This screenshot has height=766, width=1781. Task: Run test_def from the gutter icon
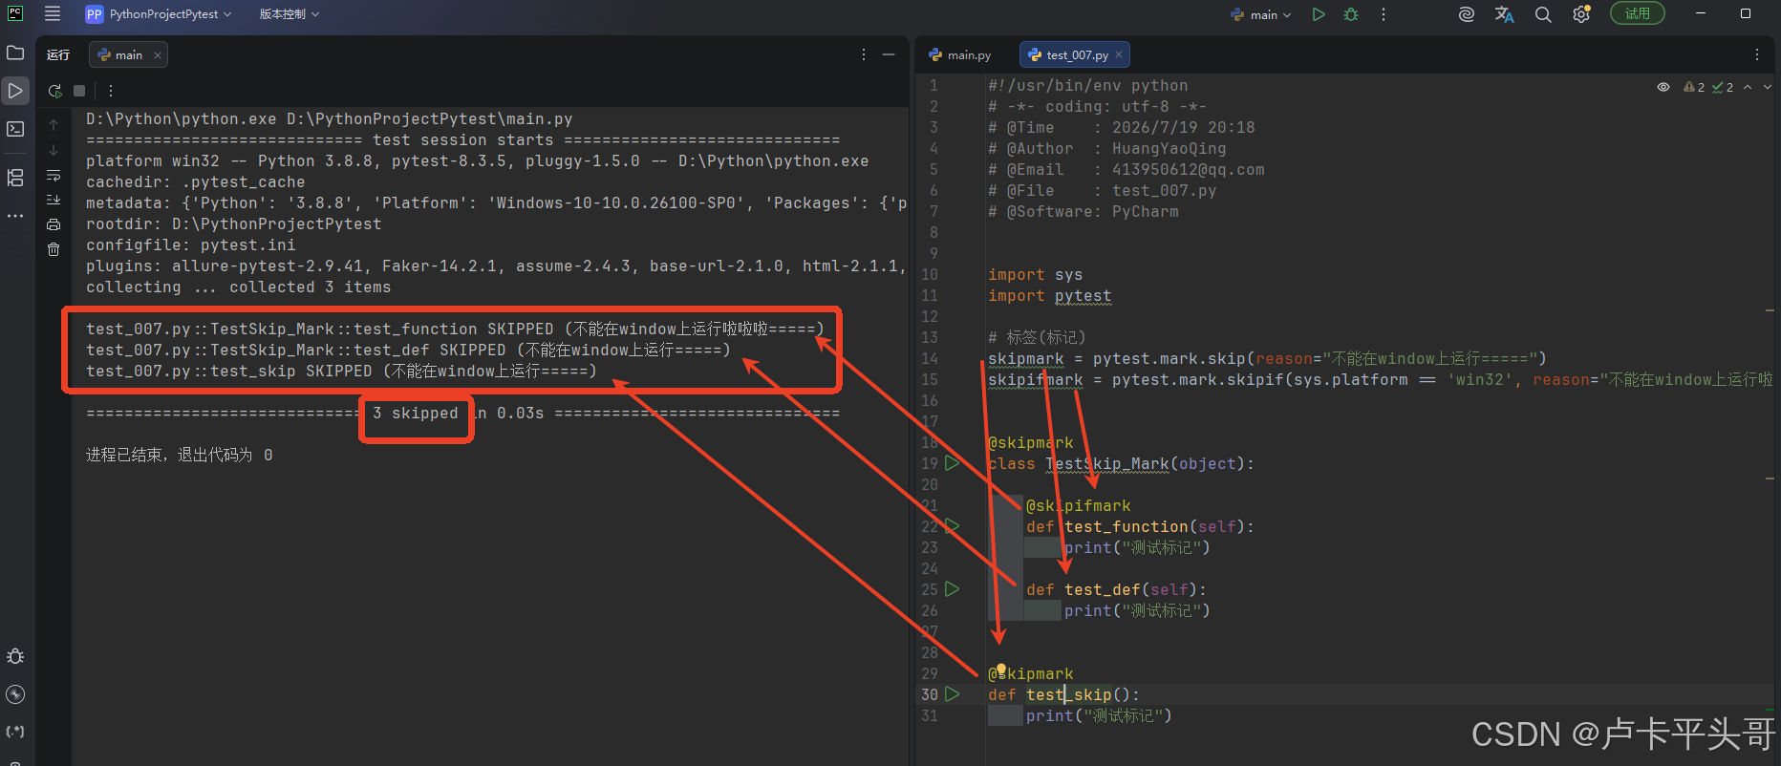tap(952, 589)
